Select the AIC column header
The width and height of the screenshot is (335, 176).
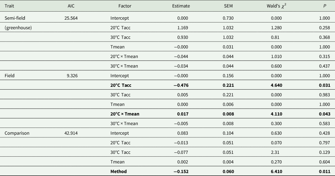71,6
